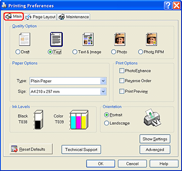Image resolution: width=182 pixels, height=171 pixels.
Task: Open the Maintenance tab
Action: [x=74, y=17]
